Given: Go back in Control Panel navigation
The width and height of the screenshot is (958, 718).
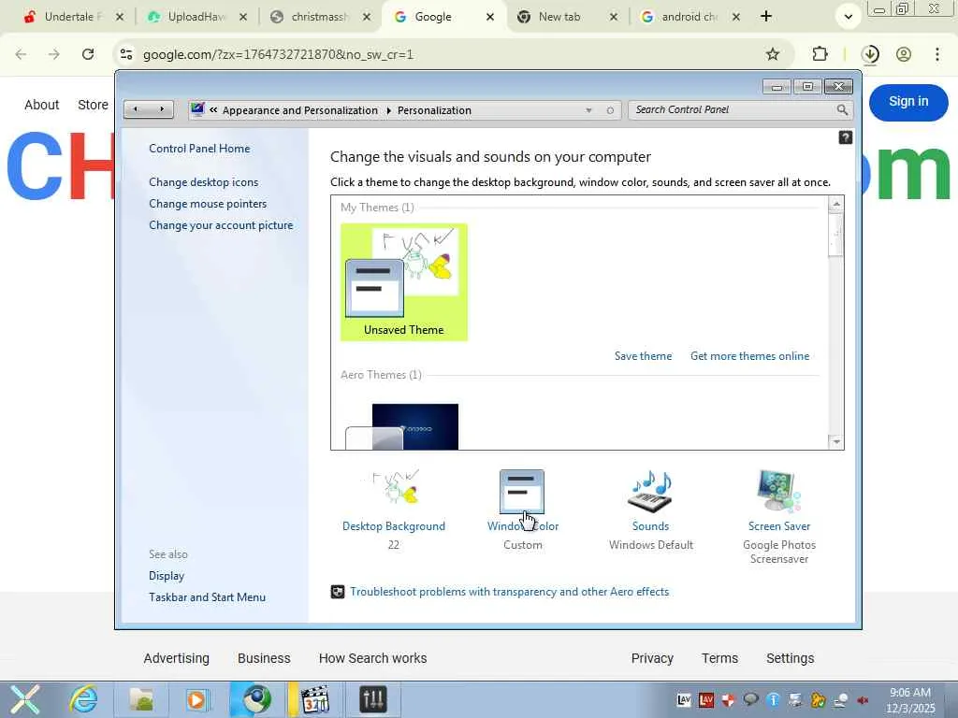Looking at the screenshot, I should click(x=136, y=109).
